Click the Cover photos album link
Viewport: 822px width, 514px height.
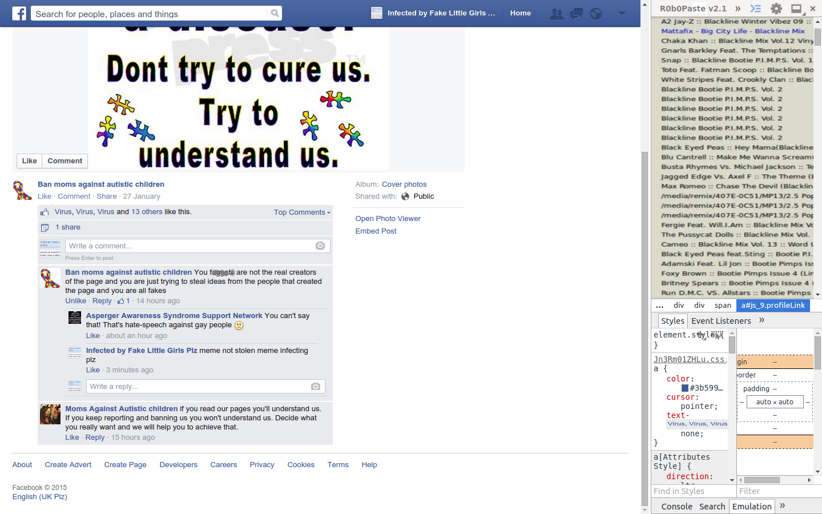pyautogui.click(x=404, y=184)
